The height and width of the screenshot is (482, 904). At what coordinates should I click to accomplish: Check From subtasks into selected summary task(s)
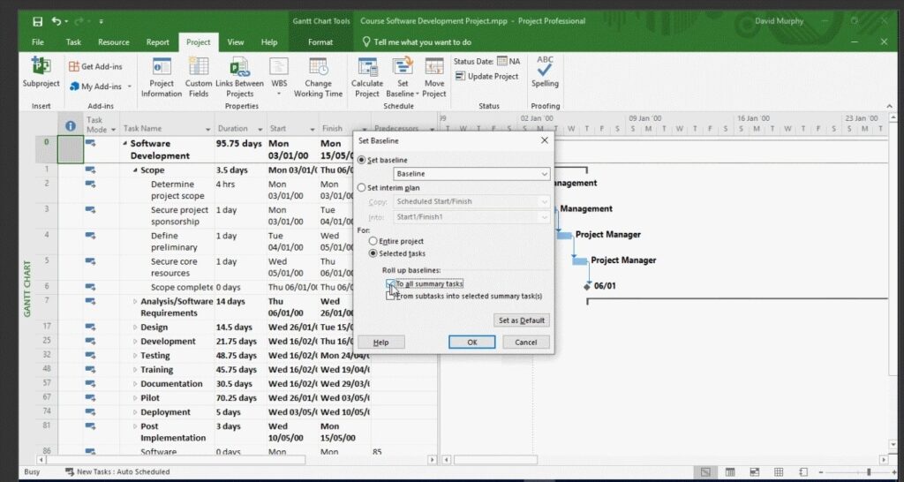[390, 296]
